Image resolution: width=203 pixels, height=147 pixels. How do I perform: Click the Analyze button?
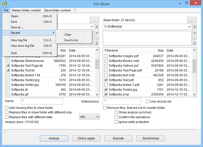pos(54,138)
